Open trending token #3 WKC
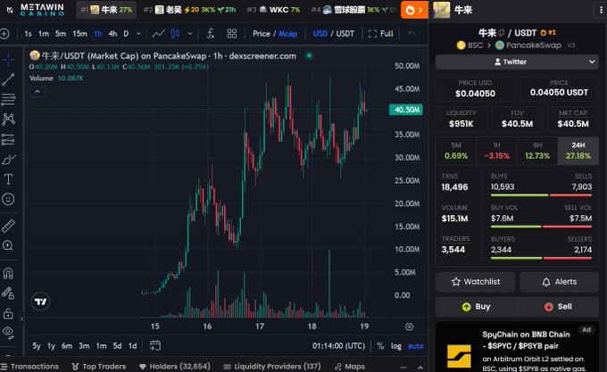607x372 pixels. pos(274,10)
